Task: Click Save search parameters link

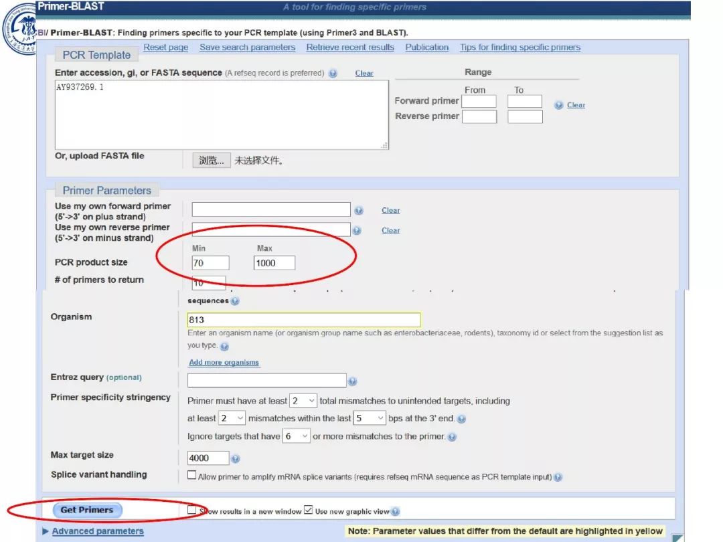Action: [x=247, y=47]
